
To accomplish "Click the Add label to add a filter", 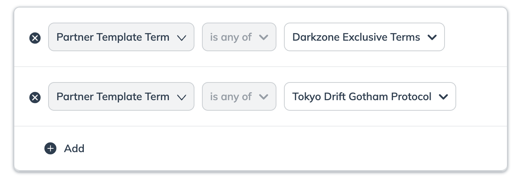I will click(74, 148).
